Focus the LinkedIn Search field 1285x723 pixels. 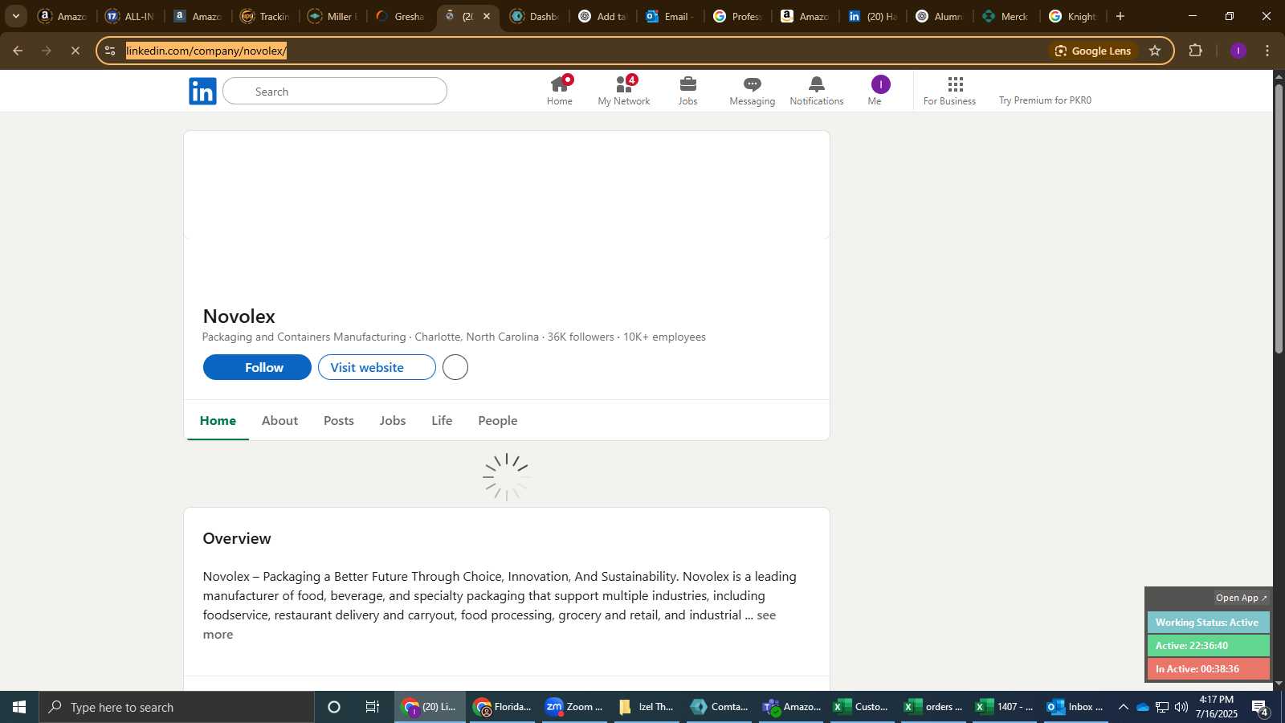[335, 91]
